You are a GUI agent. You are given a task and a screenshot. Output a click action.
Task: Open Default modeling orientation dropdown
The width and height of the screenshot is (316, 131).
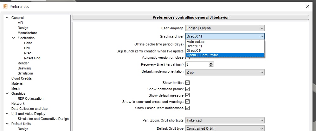pos(225,72)
